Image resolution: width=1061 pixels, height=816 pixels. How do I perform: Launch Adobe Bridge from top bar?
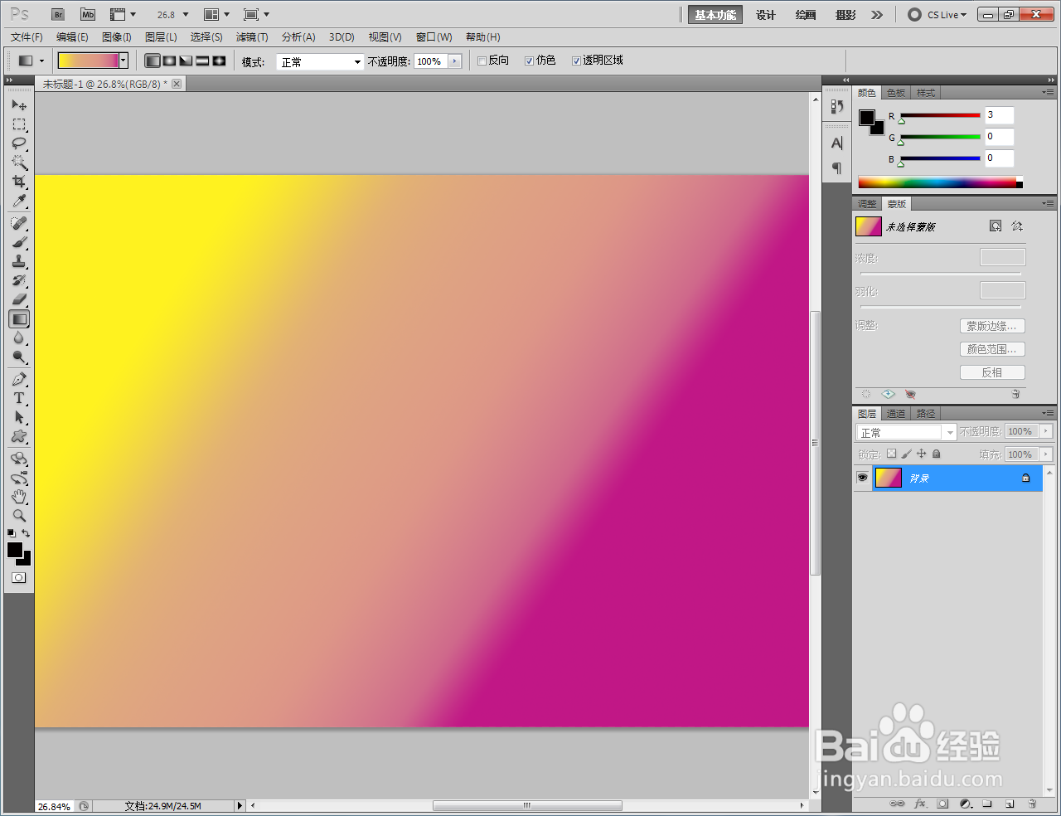click(x=58, y=15)
